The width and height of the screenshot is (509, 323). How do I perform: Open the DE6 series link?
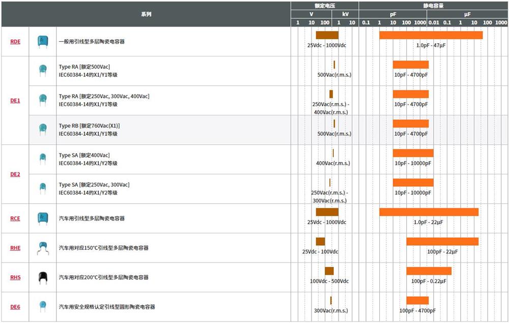click(15, 307)
